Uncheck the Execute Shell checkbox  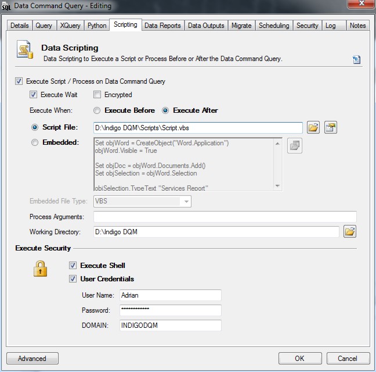[x=73, y=266]
